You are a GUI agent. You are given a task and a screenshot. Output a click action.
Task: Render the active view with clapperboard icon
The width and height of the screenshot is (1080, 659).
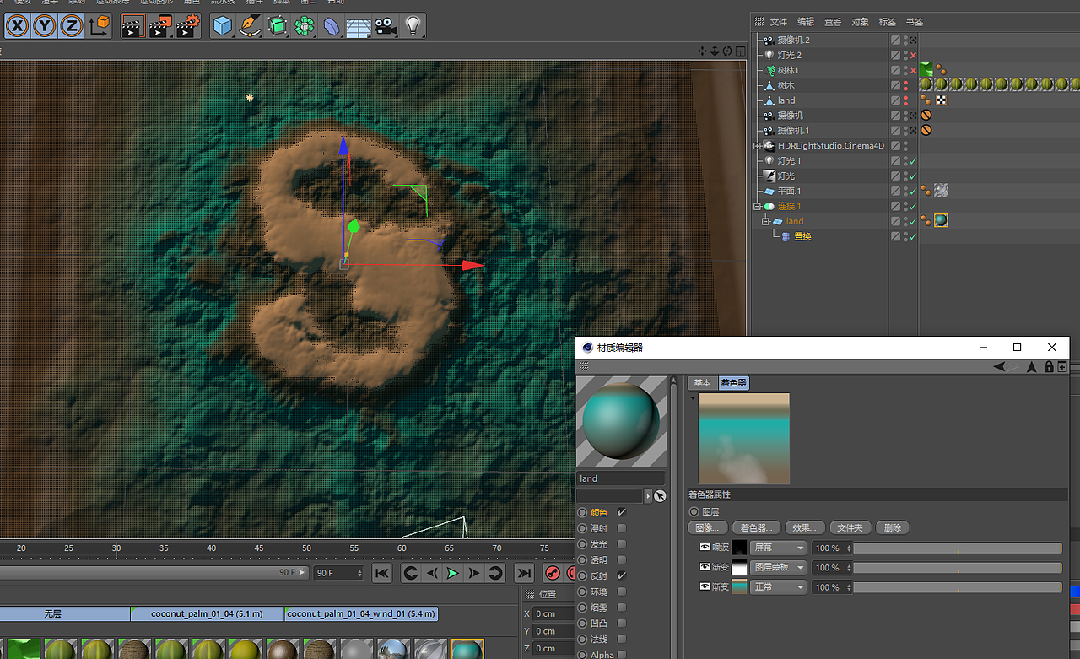132,26
